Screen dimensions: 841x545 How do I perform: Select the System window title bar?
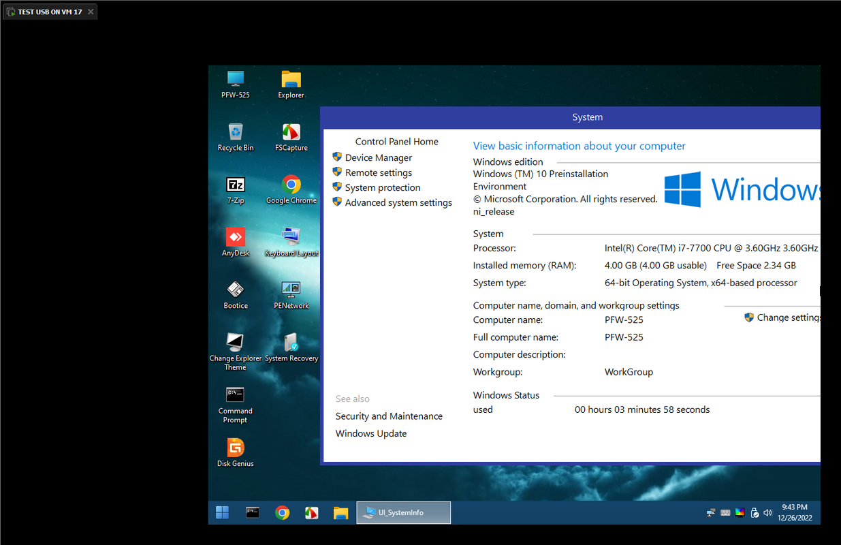point(571,117)
